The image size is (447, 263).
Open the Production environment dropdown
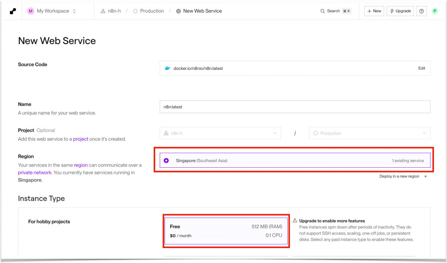pyautogui.click(x=369, y=133)
